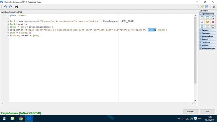Click '$kurs' argument on line 6
The width and height of the screenshot is (217, 122).
pyautogui.click(x=161, y=30)
